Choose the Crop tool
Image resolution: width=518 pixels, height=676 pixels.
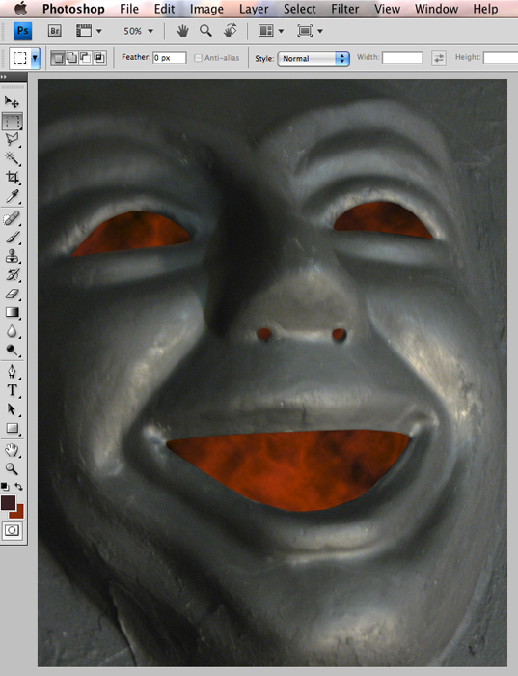coord(12,177)
